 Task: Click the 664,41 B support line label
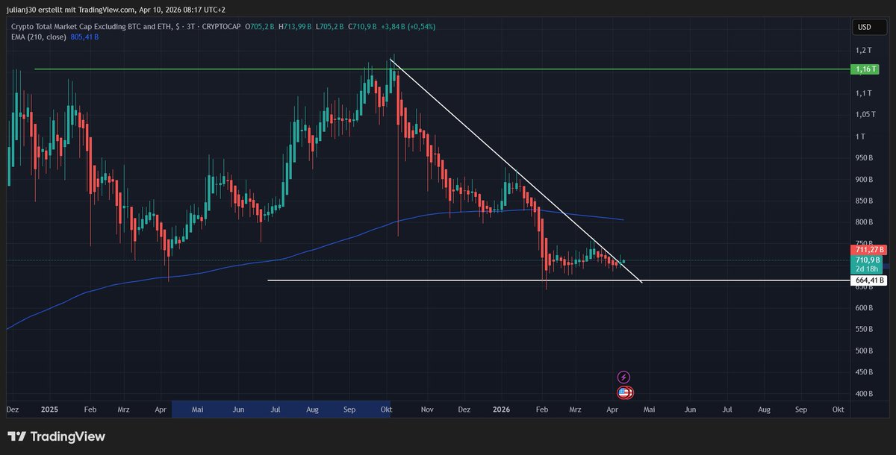(x=868, y=280)
